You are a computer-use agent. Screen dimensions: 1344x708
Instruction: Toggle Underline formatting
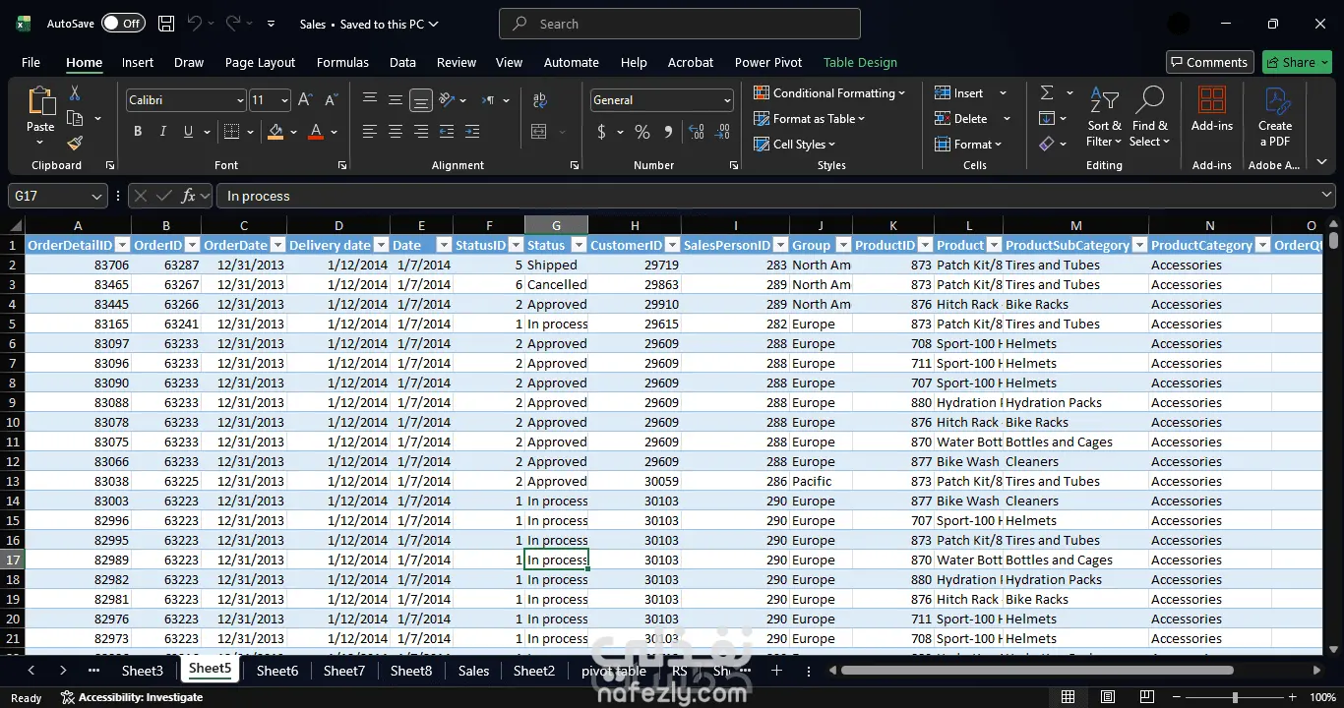[188, 132]
